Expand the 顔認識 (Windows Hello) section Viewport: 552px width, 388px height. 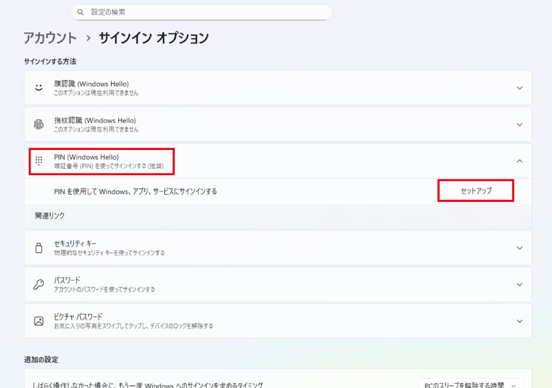pyautogui.click(x=519, y=88)
